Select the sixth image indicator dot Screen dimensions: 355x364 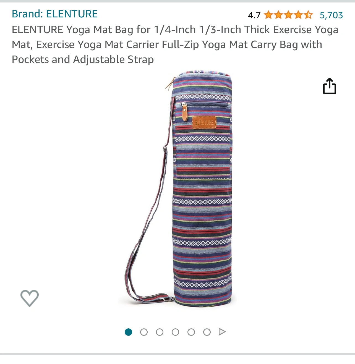(207, 332)
